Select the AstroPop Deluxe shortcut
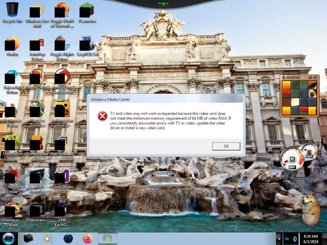The image size is (327, 245). (37, 49)
